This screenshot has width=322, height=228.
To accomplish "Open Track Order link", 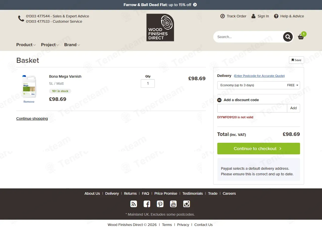I will pos(236,16).
